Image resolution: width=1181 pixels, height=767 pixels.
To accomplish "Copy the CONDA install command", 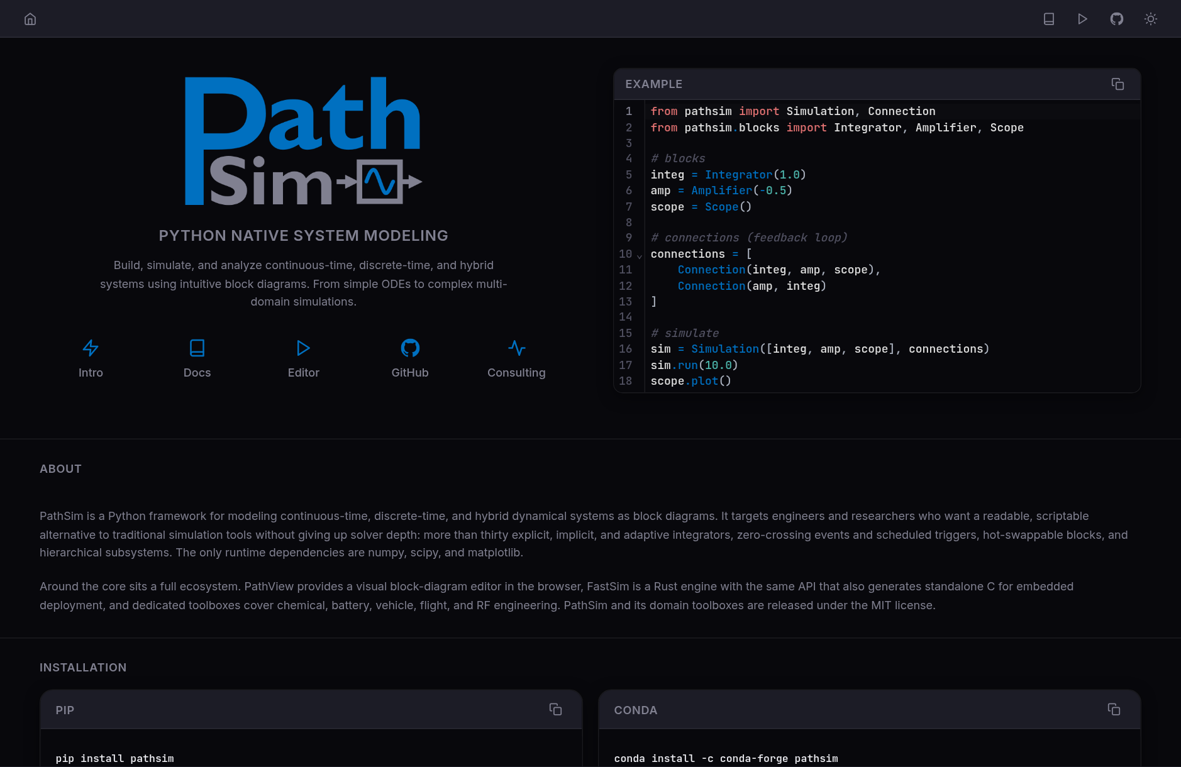I will tap(1114, 709).
